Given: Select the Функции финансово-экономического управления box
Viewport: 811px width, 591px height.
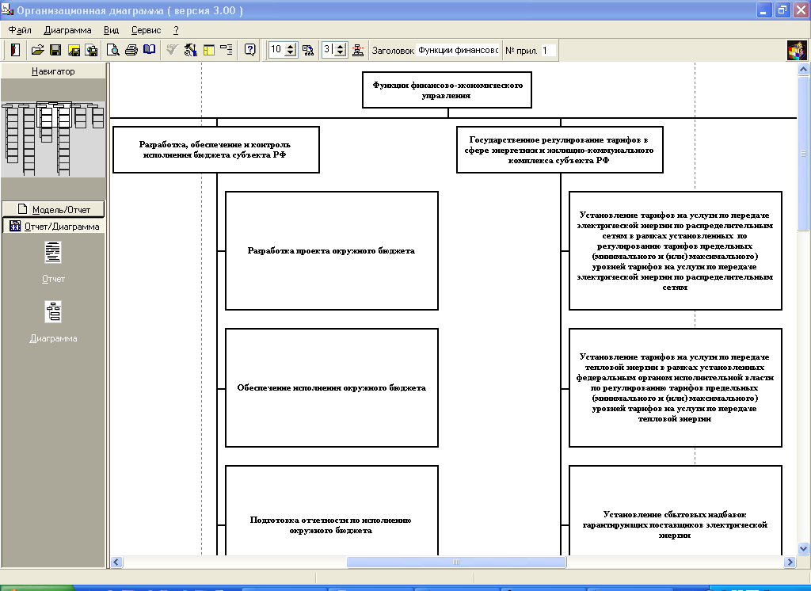Looking at the screenshot, I should tap(447, 90).
